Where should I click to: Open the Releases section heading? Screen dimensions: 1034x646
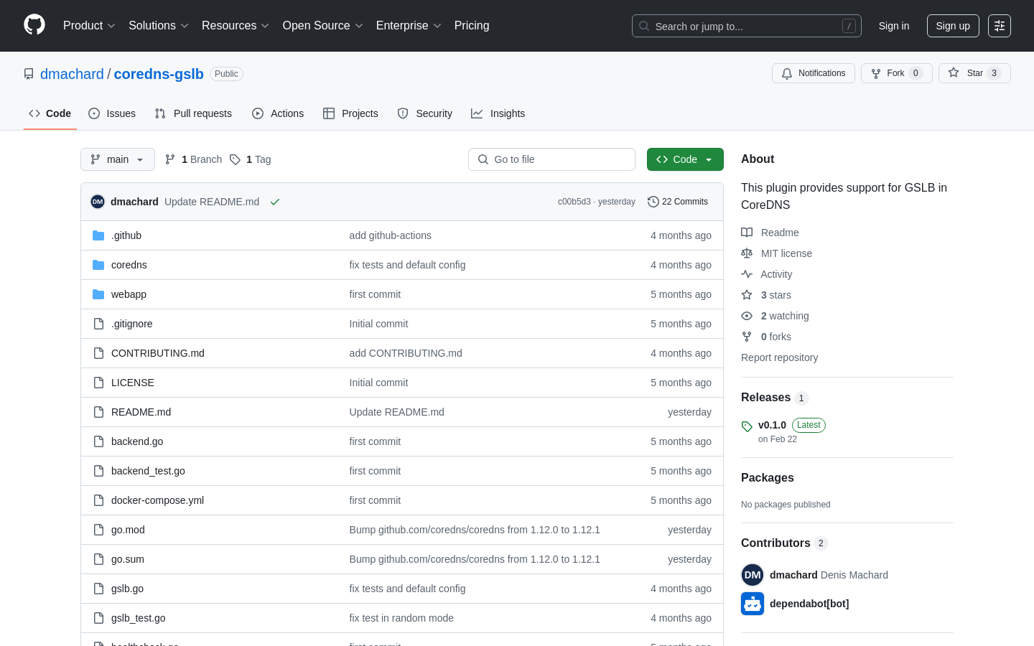[x=765, y=398]
